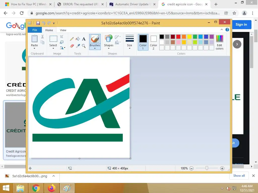
Task: Switch to Automatic Driver Update tab
Action: (133, 5)
